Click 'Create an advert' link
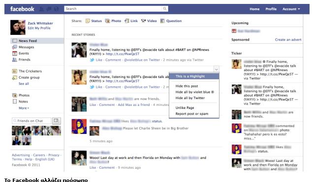Image resolution: width=312 pixels, height=182 pixels. (x=288, y=40)
